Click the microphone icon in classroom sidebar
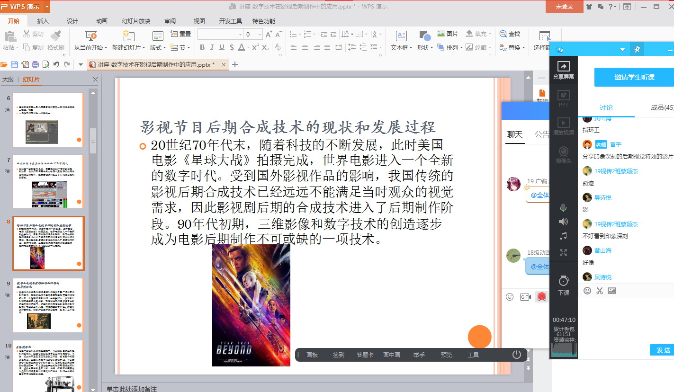 click(563, 208)
